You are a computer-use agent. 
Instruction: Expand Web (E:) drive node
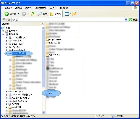click(6, 47)
